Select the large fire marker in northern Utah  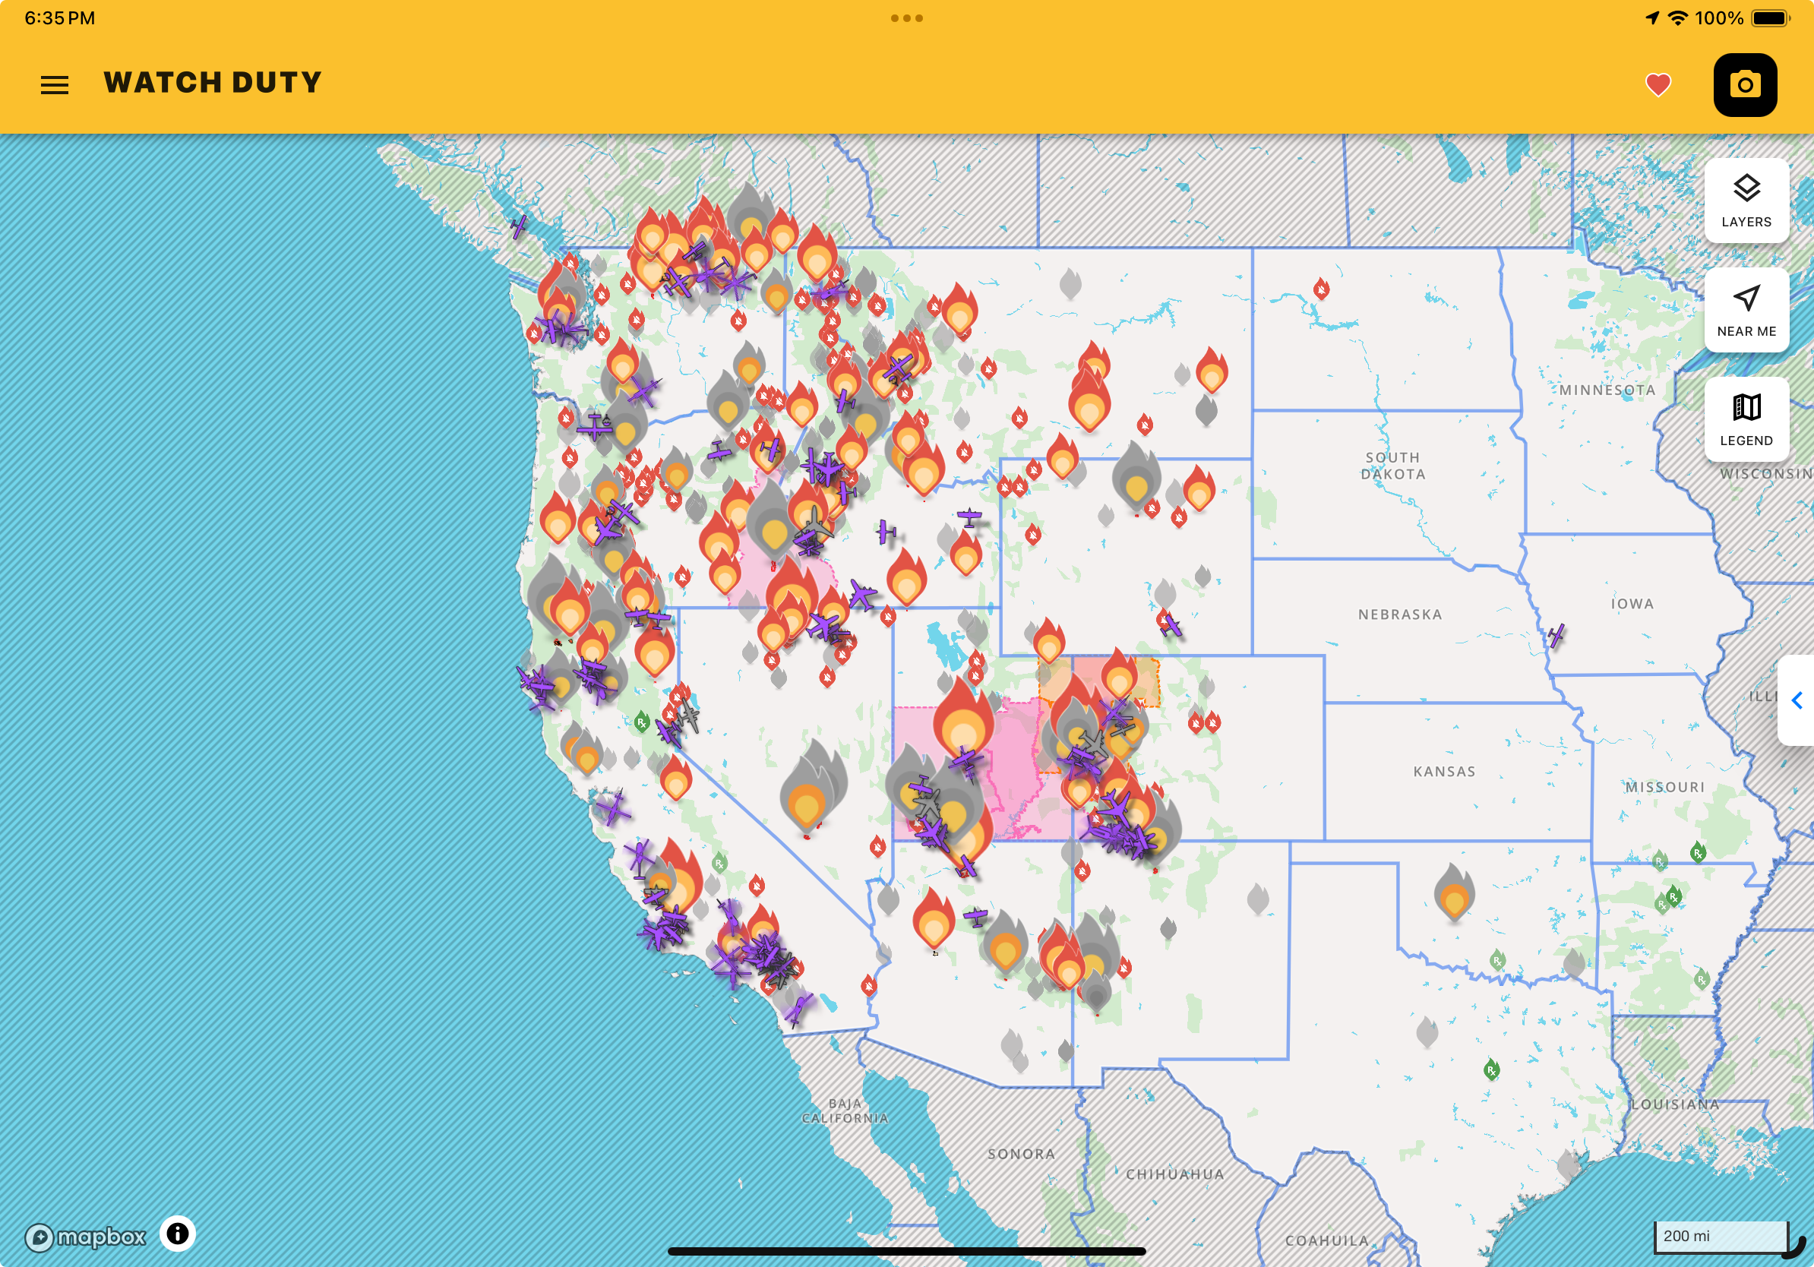point(962,720)
